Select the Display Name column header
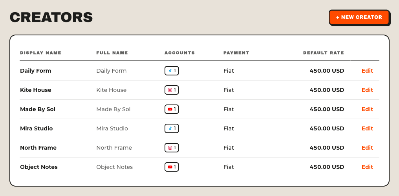The height and width of the screenshot is (196, 399). point(41,53)
